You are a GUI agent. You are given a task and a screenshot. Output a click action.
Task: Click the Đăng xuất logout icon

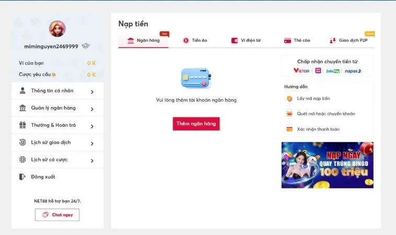tap(22, 177)
